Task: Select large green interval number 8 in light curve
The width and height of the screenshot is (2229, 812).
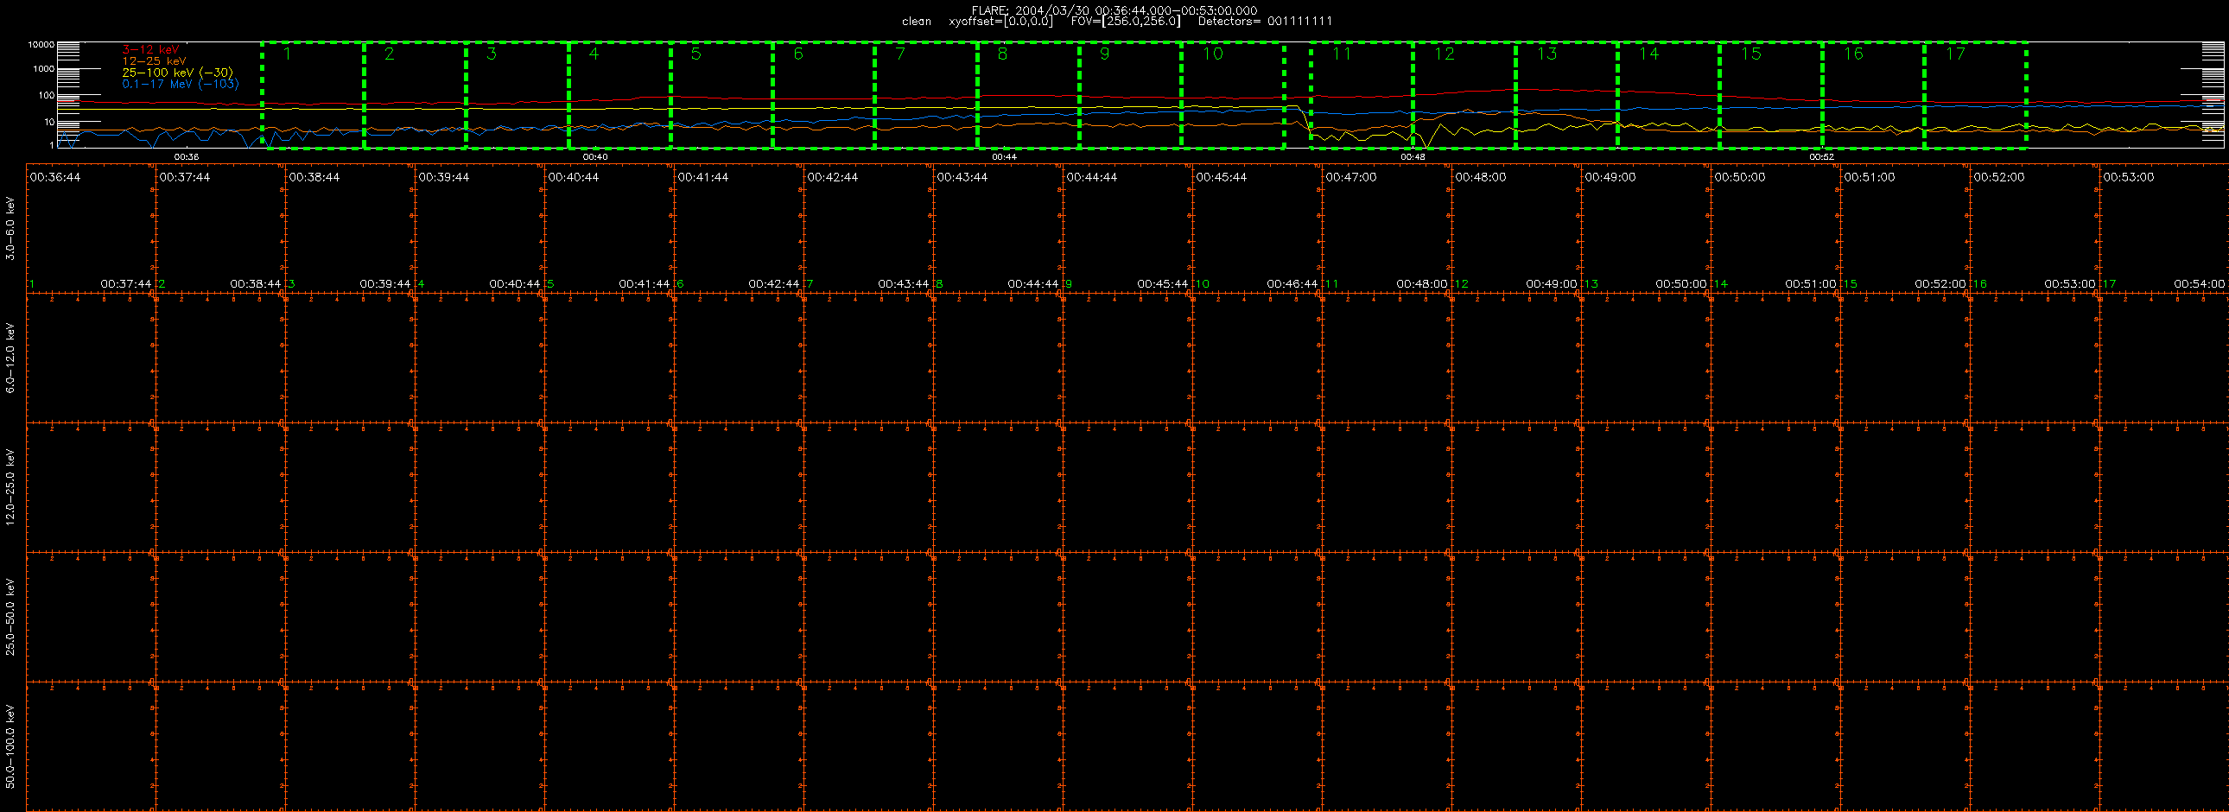Action: click(x=1002, y=54)
